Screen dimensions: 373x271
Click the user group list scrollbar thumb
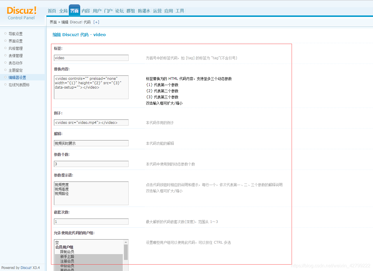126,252
